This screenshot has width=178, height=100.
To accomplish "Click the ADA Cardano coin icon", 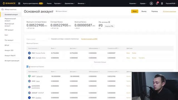I will (x=29, y=97).
